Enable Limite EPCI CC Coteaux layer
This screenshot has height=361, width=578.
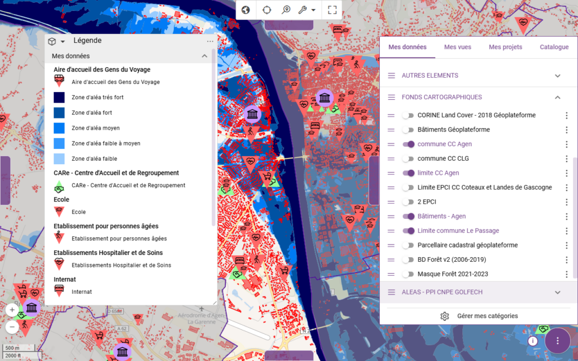408,187
